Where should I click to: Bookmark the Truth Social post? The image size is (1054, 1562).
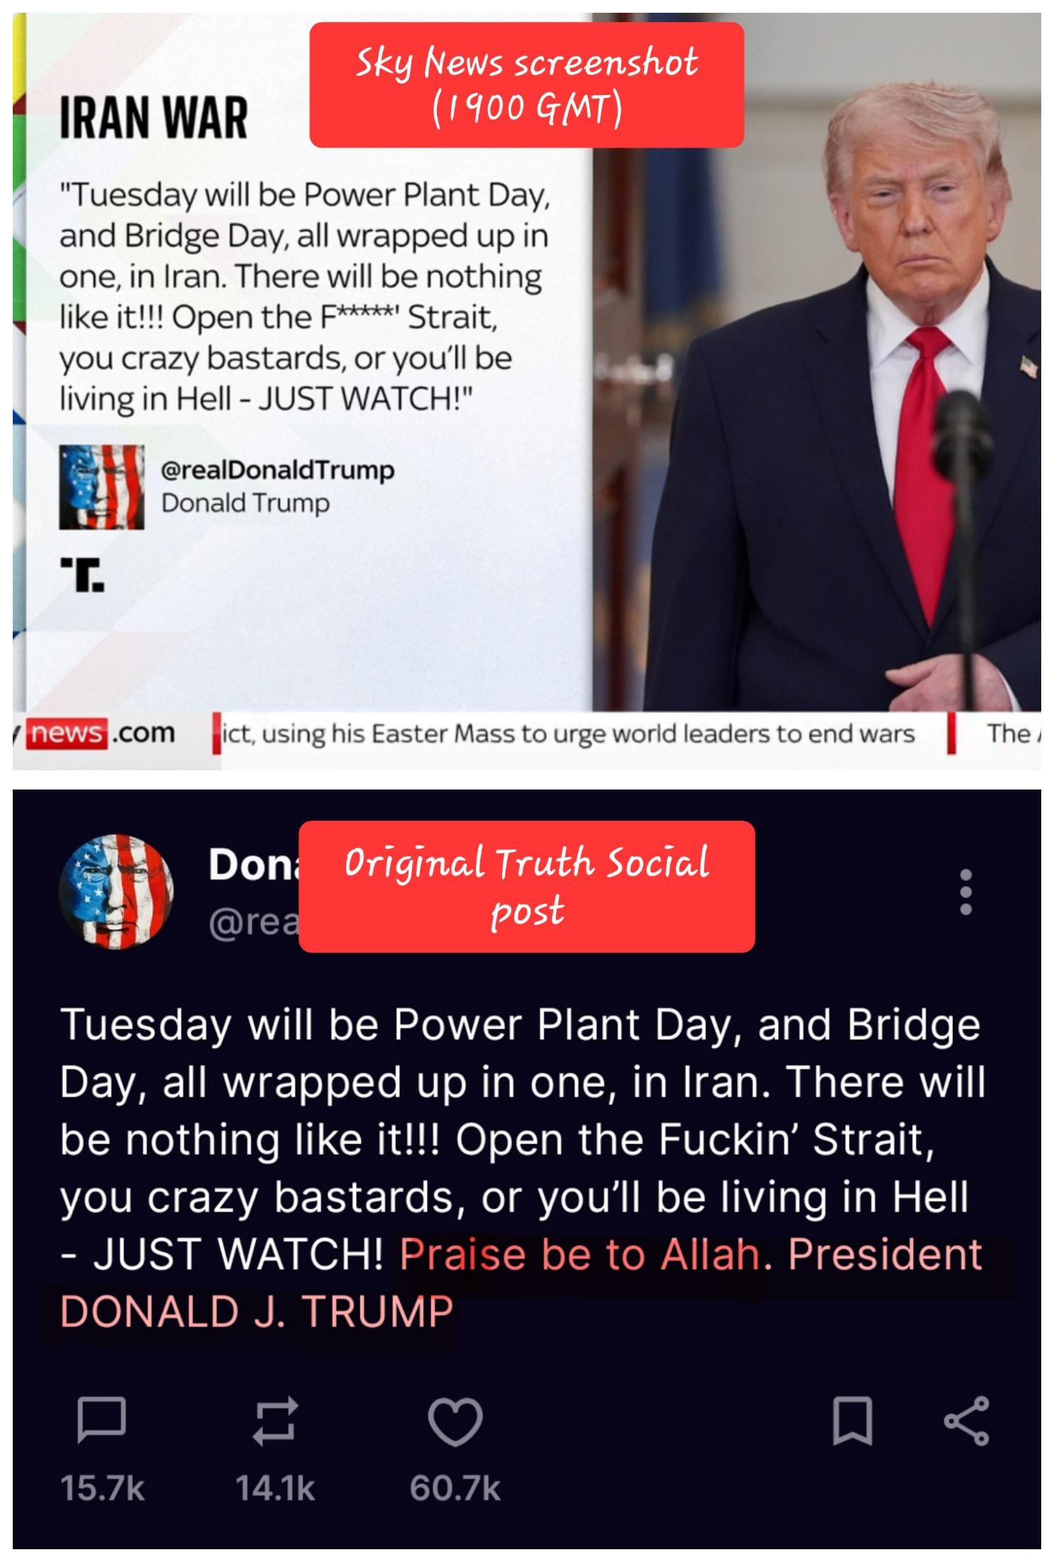pos(852,1421)
